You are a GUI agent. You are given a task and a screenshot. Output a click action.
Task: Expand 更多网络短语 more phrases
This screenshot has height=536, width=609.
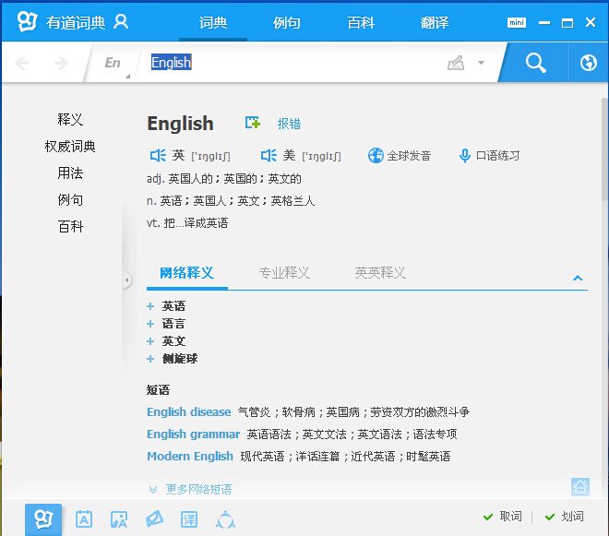coord(190,489)
